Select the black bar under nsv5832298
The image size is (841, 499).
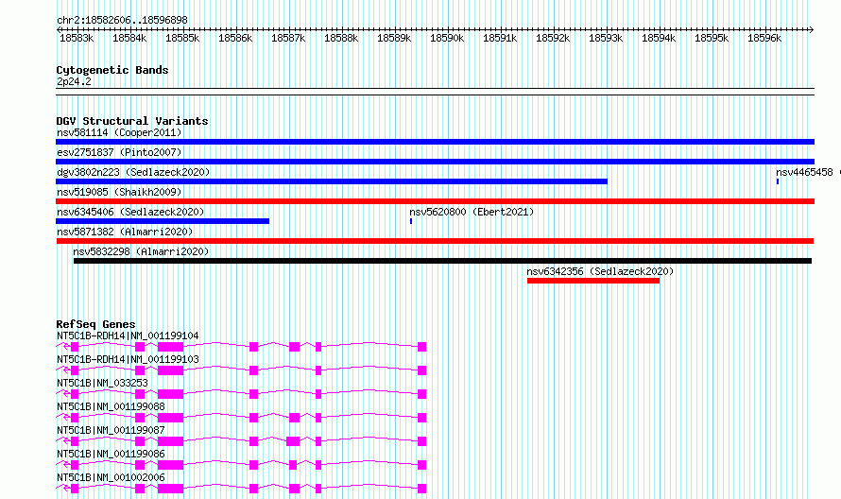coord(442,261)
